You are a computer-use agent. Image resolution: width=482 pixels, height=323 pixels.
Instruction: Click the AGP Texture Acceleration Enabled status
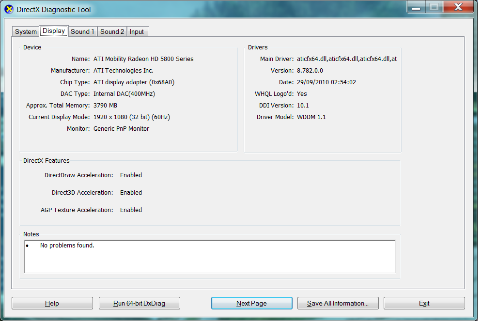(x=131, y=211)
